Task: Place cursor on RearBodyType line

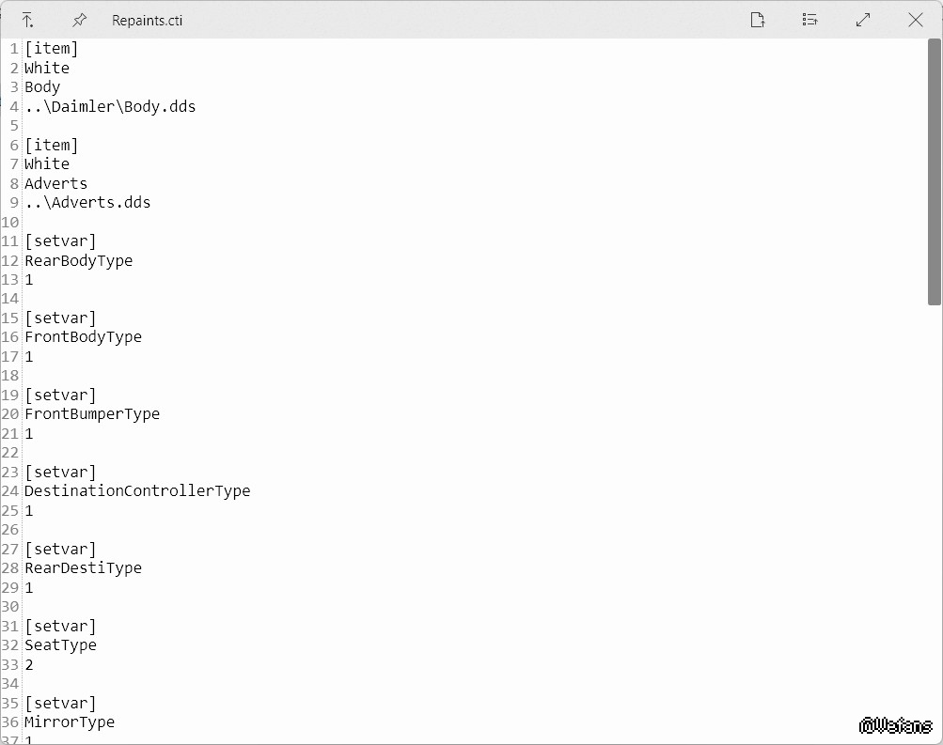Action: pyautogui.click(x=78, y=260)
